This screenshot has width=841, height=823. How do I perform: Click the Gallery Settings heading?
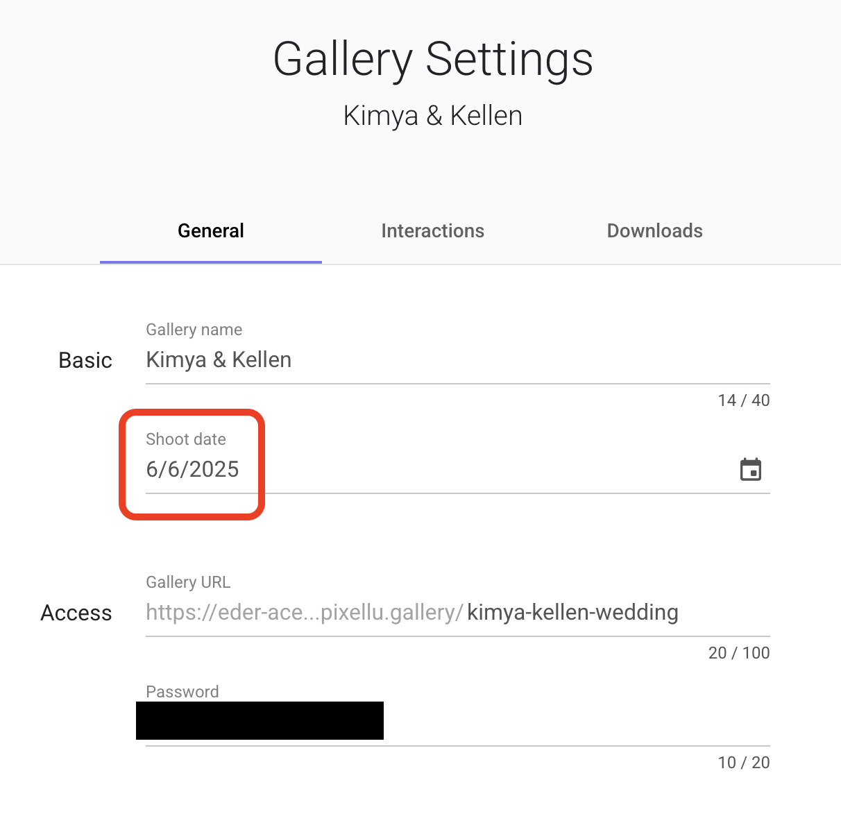coord(433,59)
